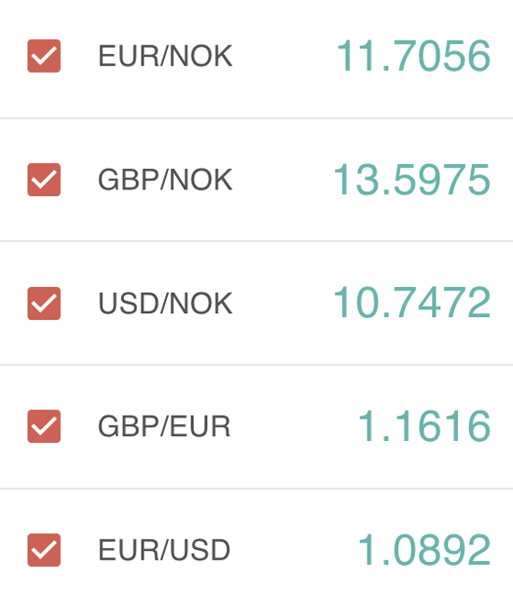Click the 1.0892 rate value
This screenshot has height=606, width=513.
tap(424, 549)
